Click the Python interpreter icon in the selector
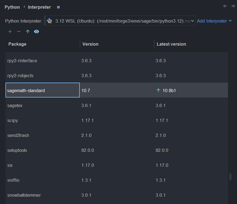 click(49, 21)
